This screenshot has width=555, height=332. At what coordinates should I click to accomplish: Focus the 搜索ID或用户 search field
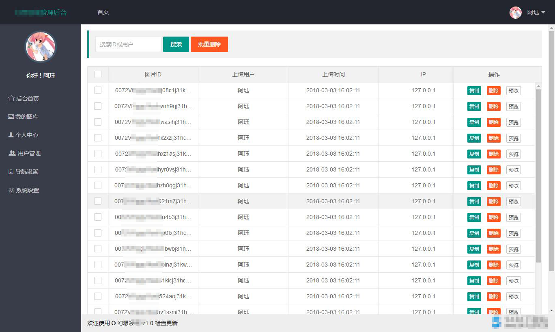[128, 44]
